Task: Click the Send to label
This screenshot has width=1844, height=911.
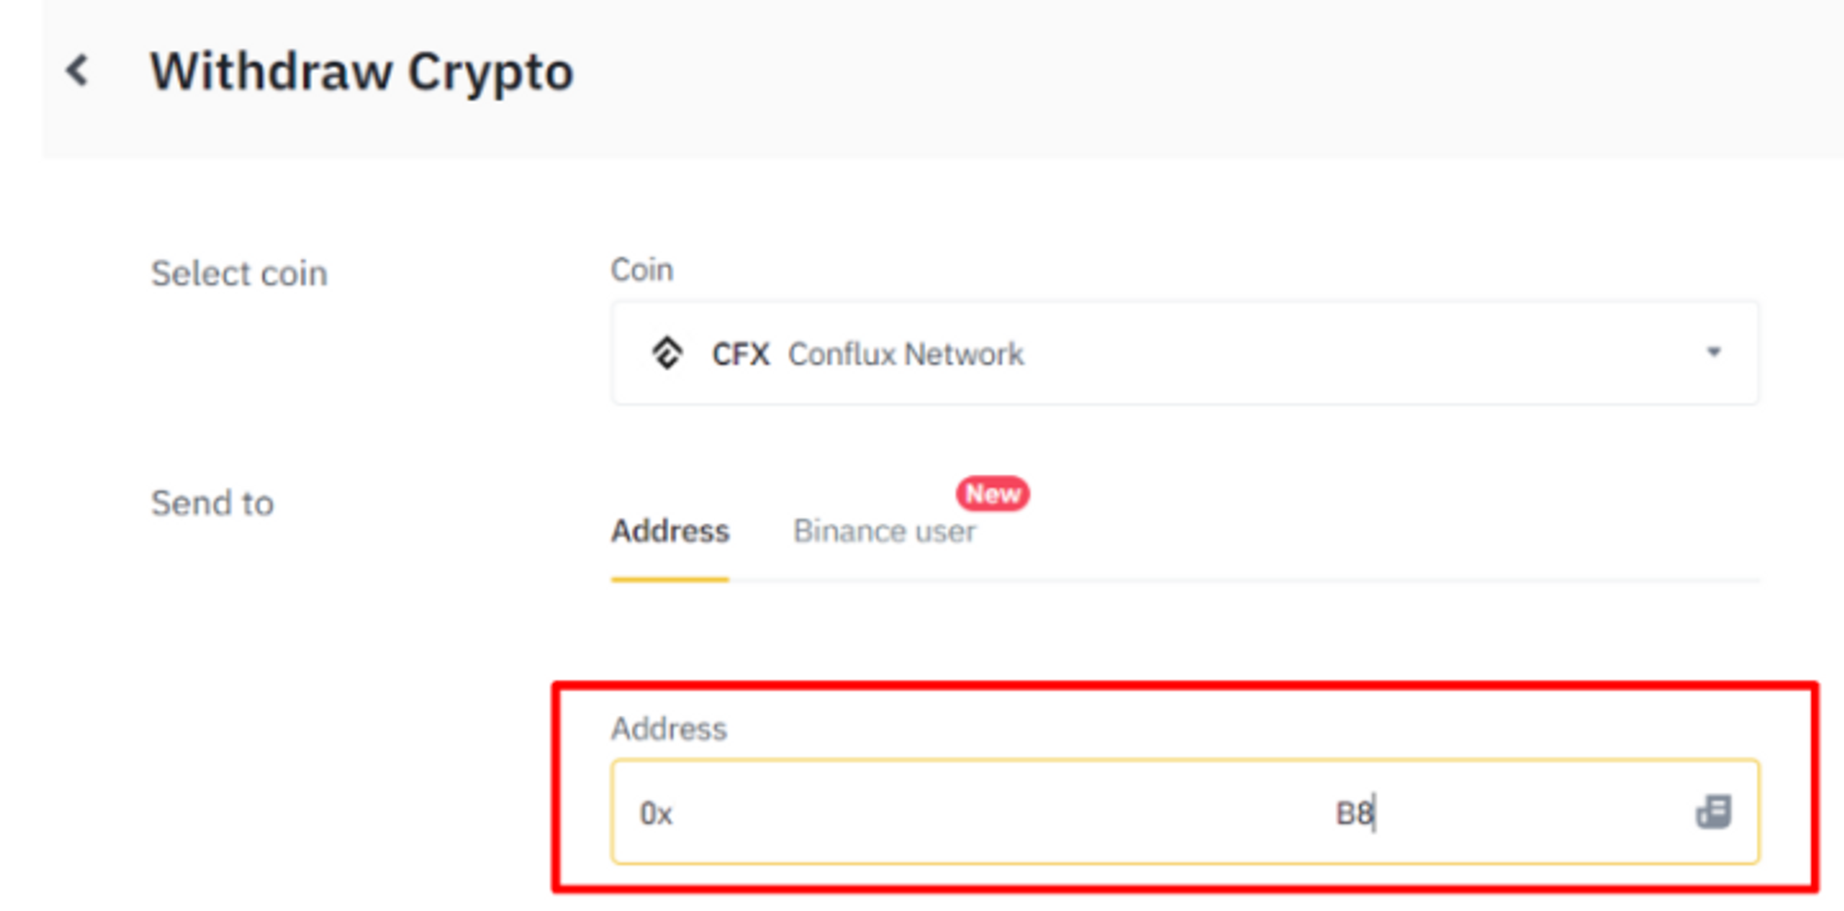Action: coord(212,503)
